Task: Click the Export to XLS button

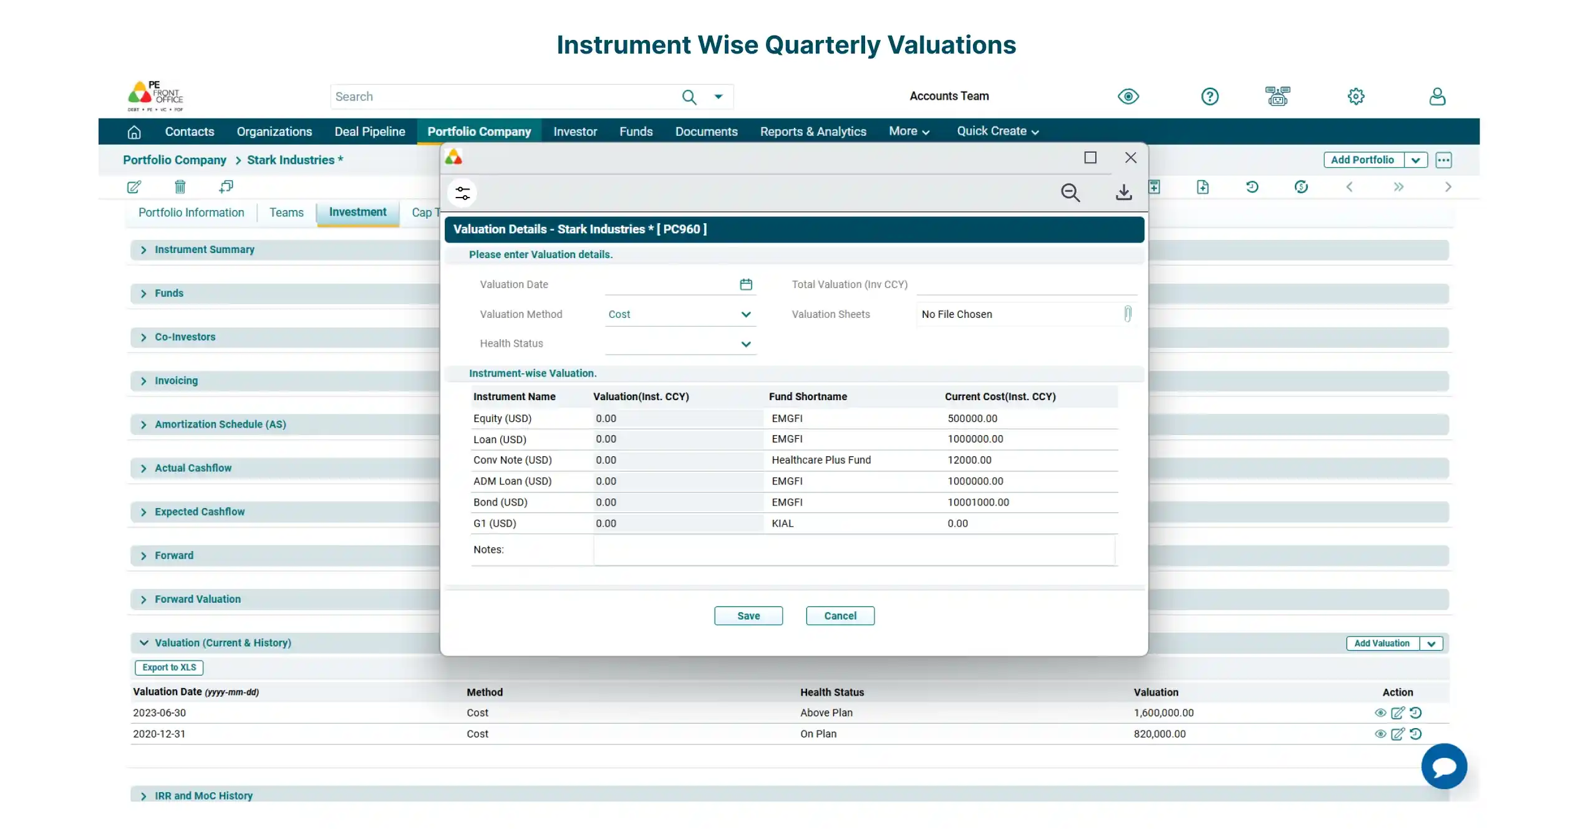Action: click(169, 668)
